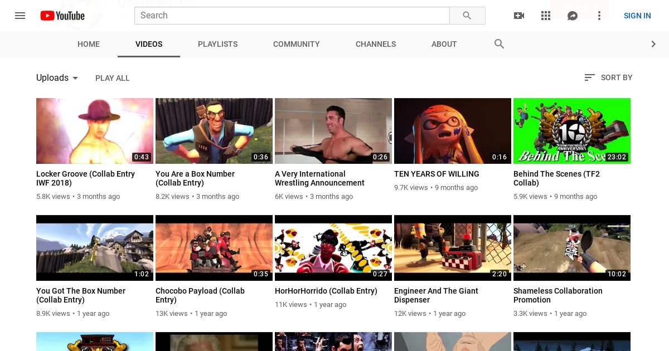Viewport: 669px width, 351px height.
Task: Go to the Community tab
Action: point(297,44)
